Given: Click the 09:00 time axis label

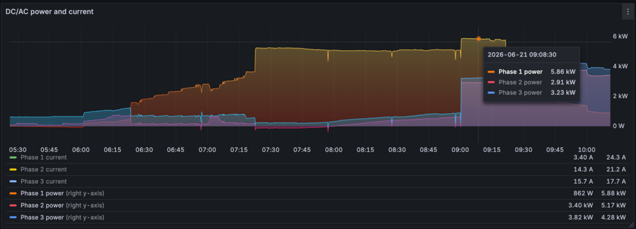Looking at the screenshot, I should [460, 150].
